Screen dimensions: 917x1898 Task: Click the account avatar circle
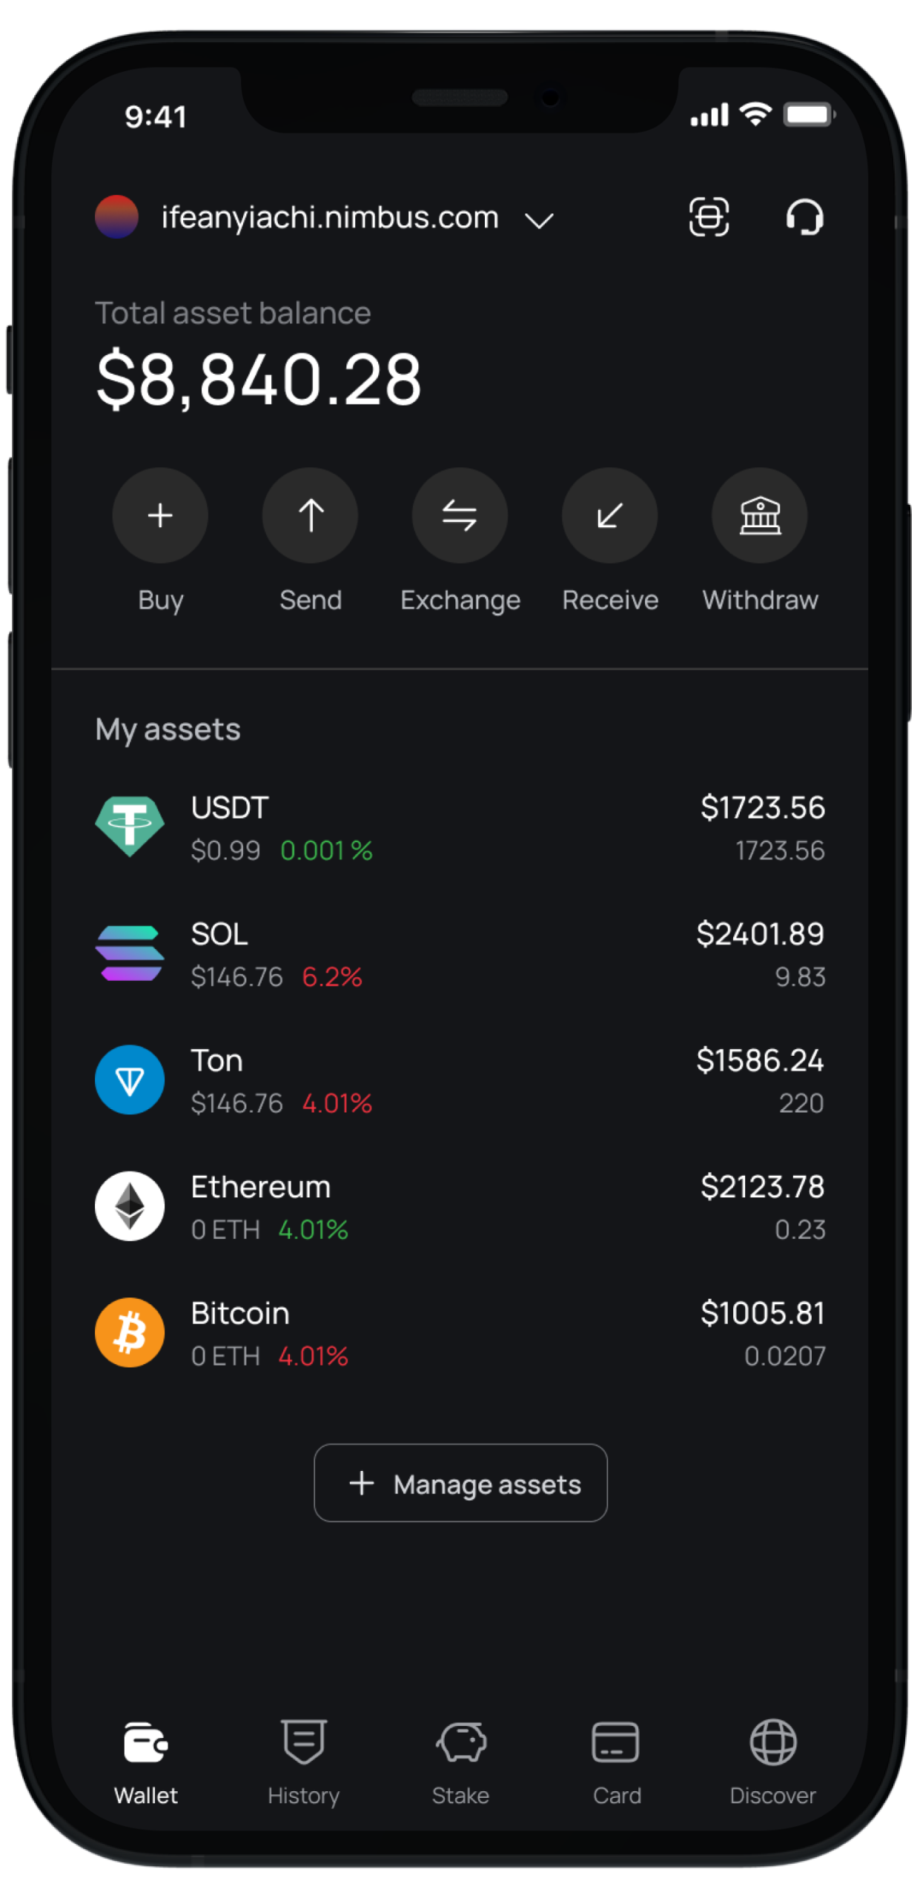(x=117, y=217)
